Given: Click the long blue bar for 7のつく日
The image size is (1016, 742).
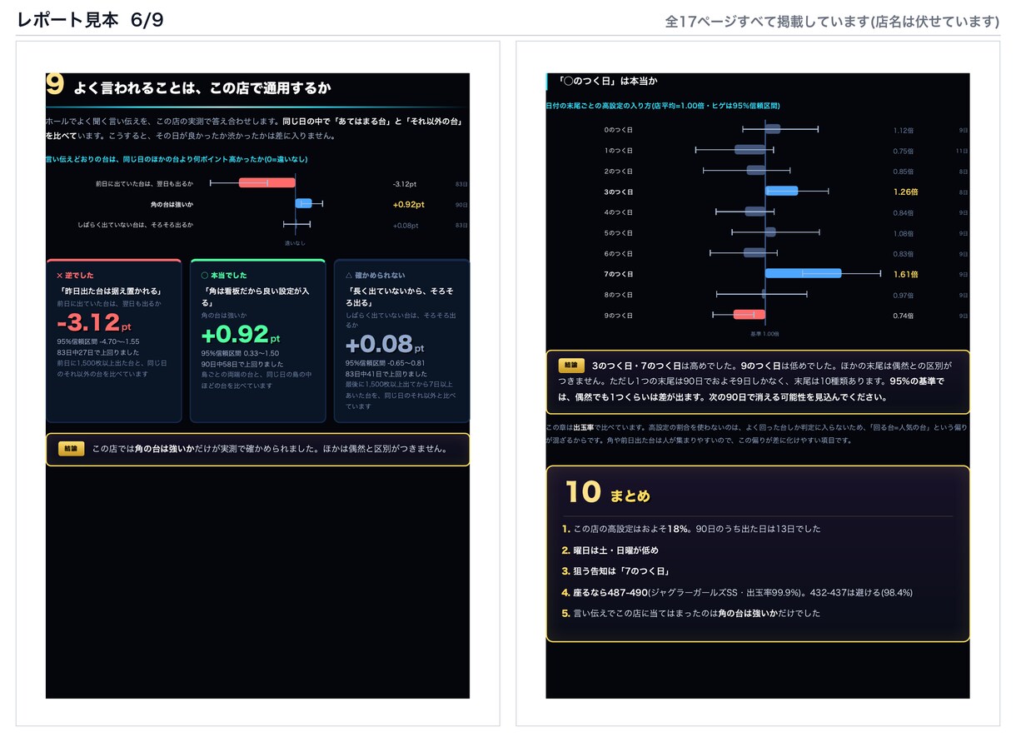Looking at the screenshot, I should pyautogui.click(x=803, y=273).
